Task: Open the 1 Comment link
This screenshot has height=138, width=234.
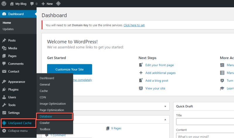Action: tap(58, 135)
